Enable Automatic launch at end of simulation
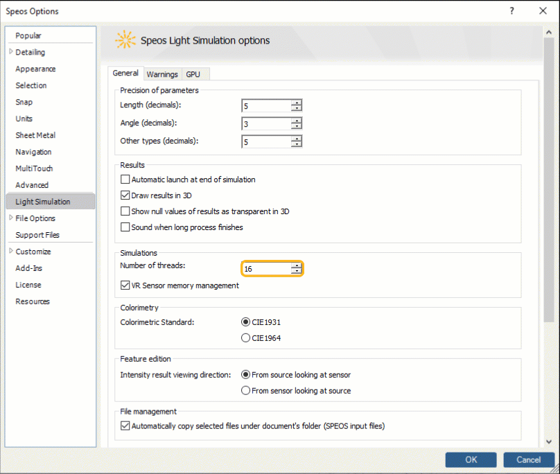 125,179
